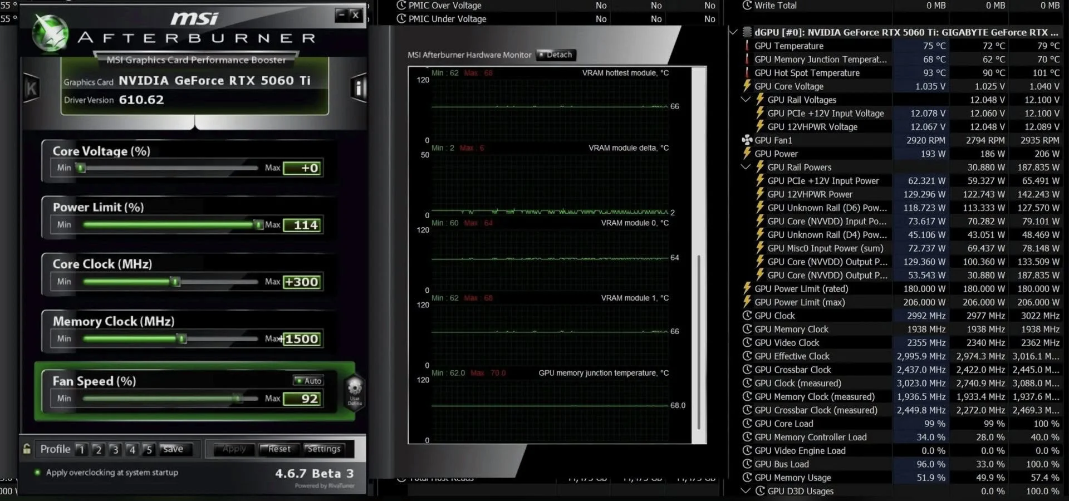This screenshot has height=501, width=1069.
Task: Select profile slot 4
Action: [x=131, y=449]
